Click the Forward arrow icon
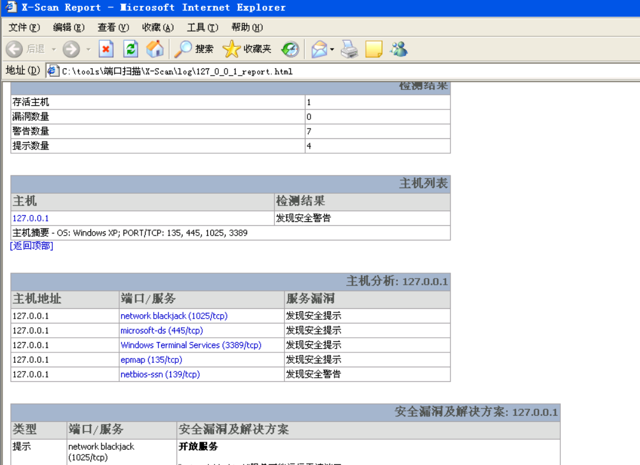Viewport: 640px width, 465px height. [x=71, y=49]
